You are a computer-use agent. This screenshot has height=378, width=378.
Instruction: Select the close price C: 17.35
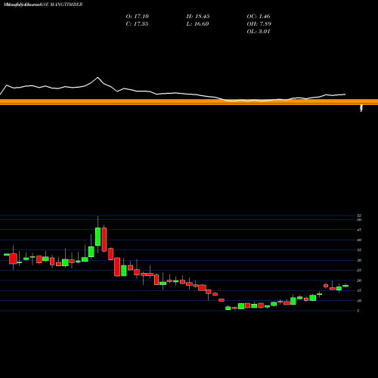[137, 24]
